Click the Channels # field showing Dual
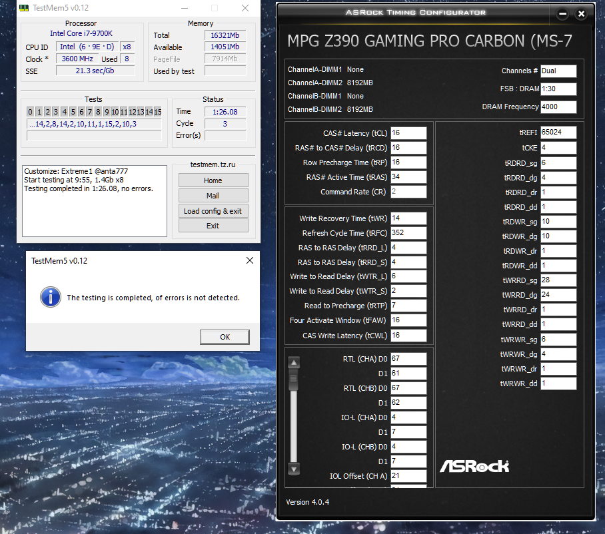This screenshot has height=534, width=605. (558, 71)
